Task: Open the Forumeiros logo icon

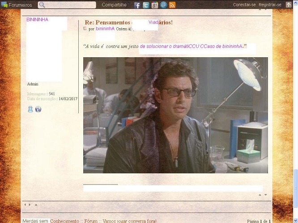Action: click(x=4, y=4)
